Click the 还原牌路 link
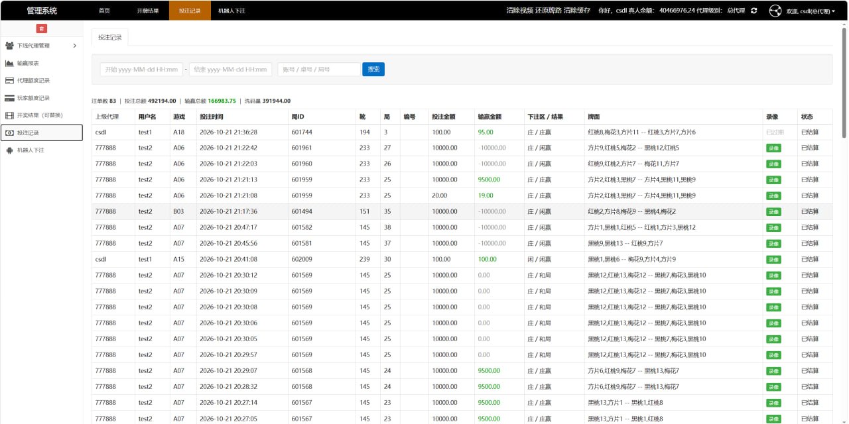 coord(549,11)
